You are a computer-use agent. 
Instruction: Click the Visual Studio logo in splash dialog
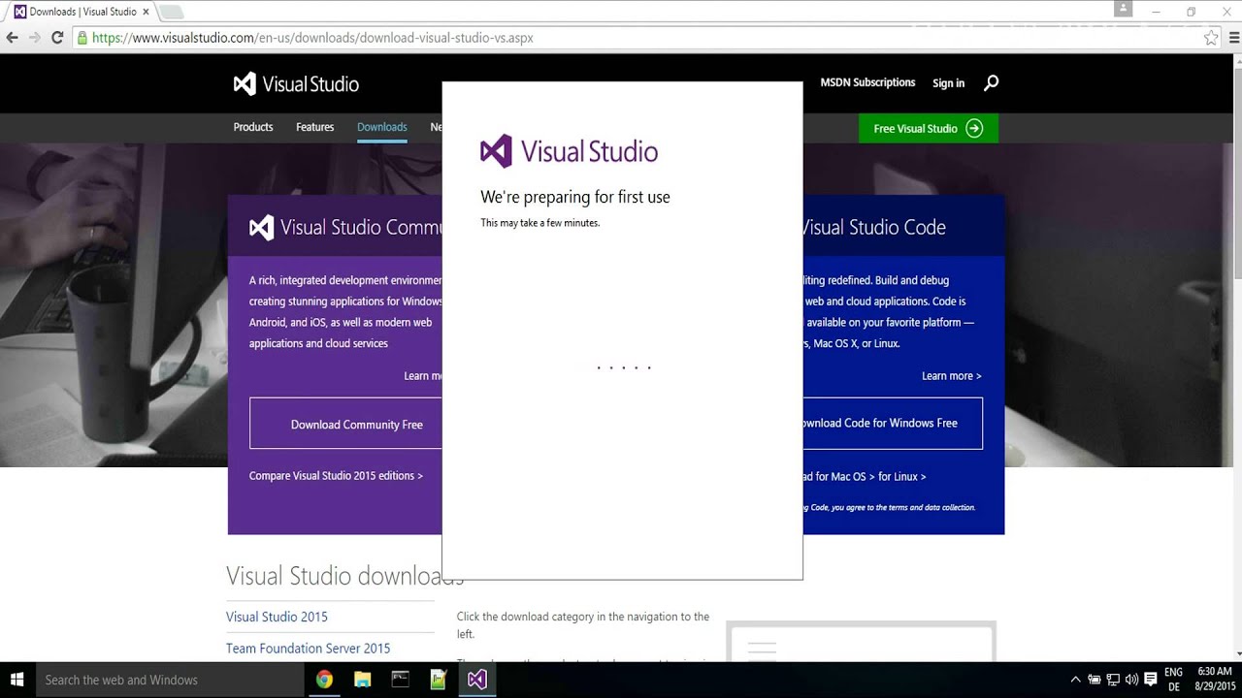tap(570, 151)
